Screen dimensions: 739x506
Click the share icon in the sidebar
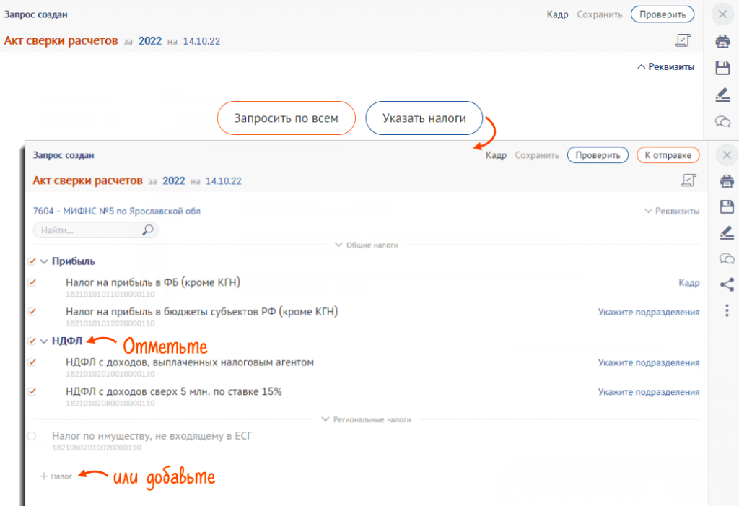[727, 284]
